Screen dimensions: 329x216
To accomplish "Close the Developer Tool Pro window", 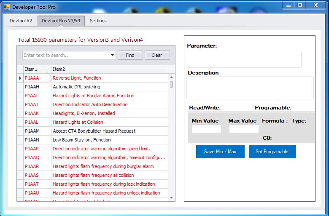I will point(316,5).
